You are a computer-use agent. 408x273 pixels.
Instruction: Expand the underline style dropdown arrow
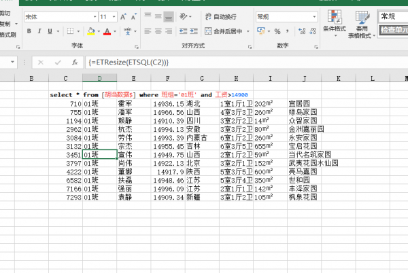tap(58, 31)
